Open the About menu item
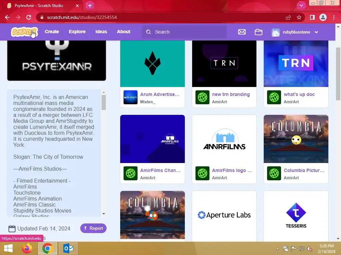This screenshot has width=341, height=255. (x=124, y=32)
